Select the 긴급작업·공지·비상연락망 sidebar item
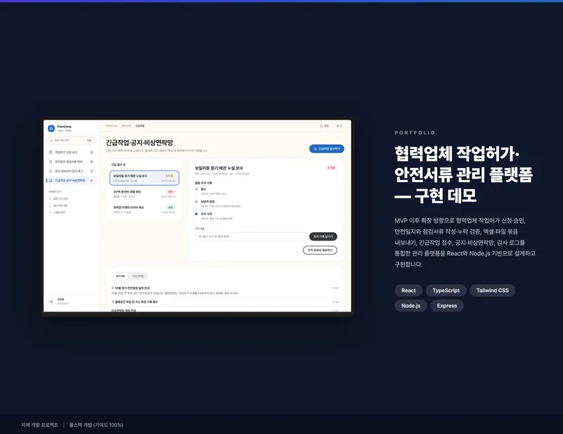This screenshot has width=563, height=434. (71, 180)
